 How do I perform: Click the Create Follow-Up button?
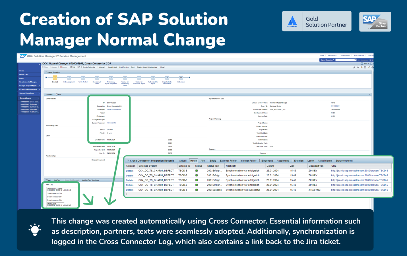click(89, 67)
